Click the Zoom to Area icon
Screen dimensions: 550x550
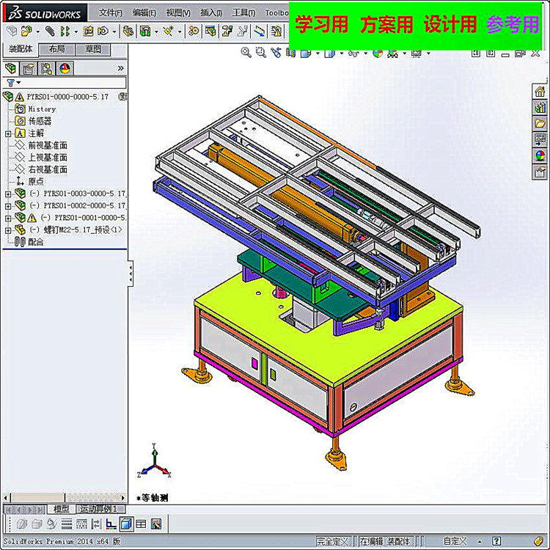click(261, 53)
